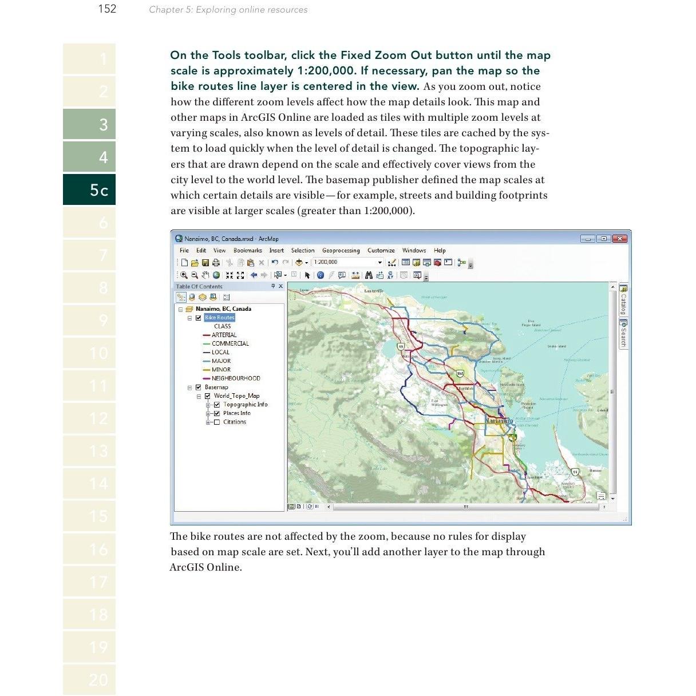Image resolution: width=696 pixels, height=696 pixels.
Task: Click the Print icon on Standard toolbar
Action: click(x=216, y=263)
